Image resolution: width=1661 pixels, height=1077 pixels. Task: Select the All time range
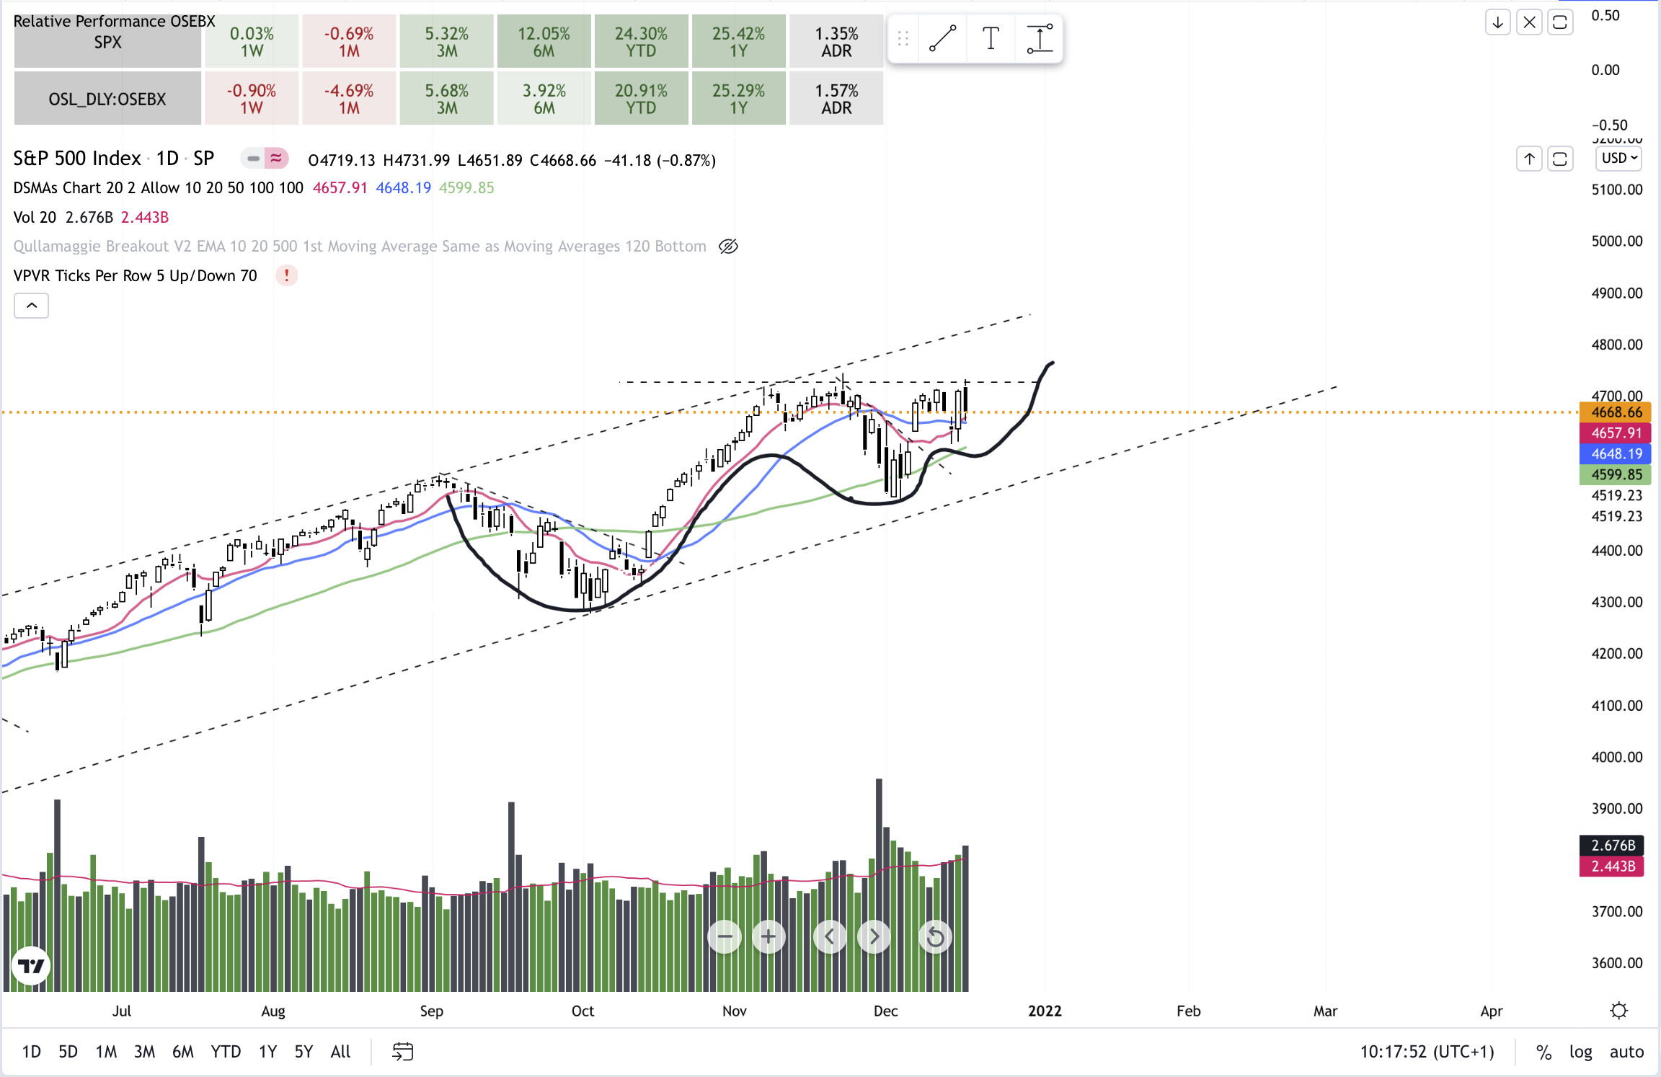click(x=340, y=1052)
